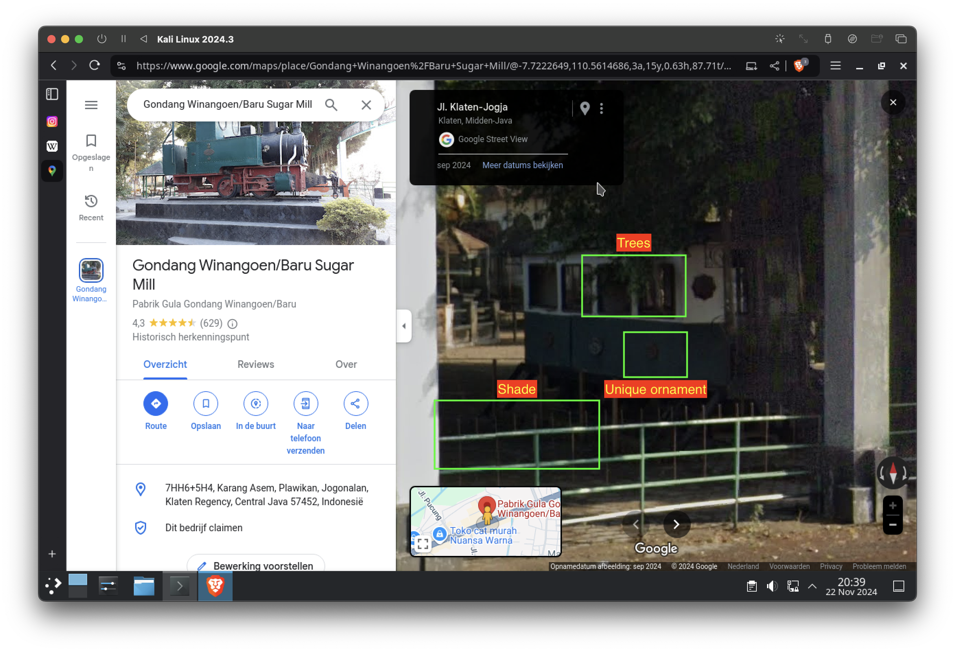This screenshot has width=955, height=652.
Task: Move to previous Street View position
Action: tap(636, 524)
